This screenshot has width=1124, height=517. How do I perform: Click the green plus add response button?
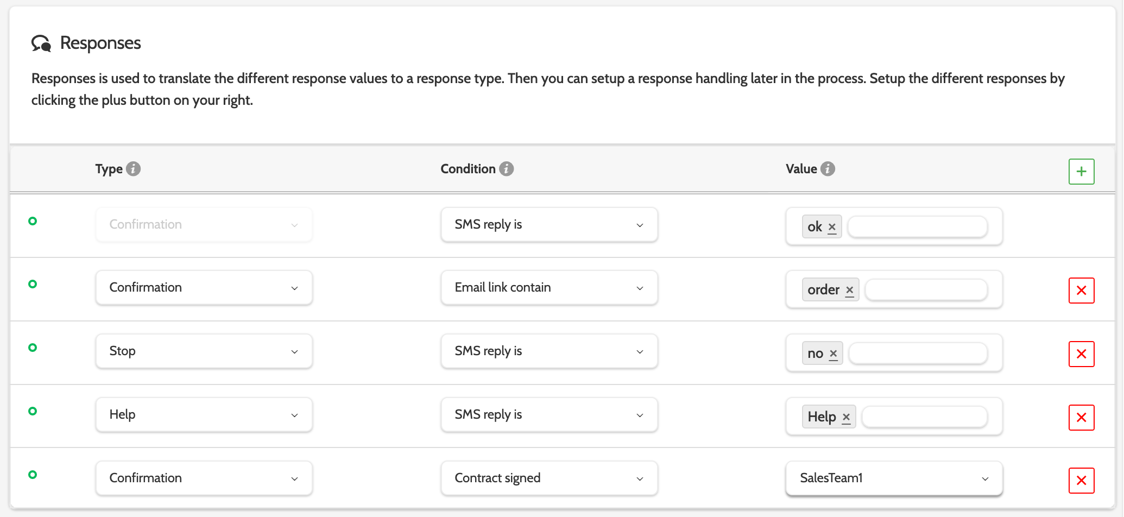click(1081, 172)
